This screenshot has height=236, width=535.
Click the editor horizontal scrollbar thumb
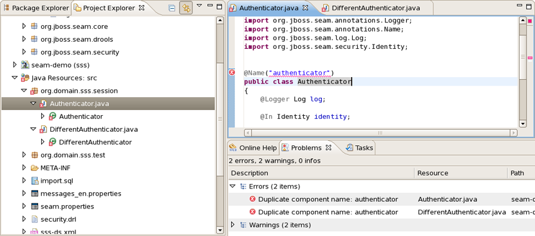coord(379,132)
